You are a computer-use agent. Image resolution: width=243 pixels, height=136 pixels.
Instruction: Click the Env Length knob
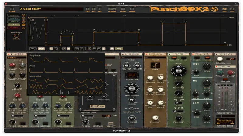point(16,36)
